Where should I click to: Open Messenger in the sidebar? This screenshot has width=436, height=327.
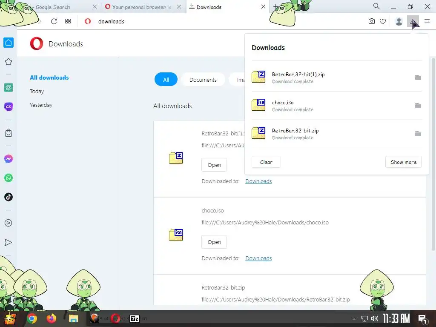pyautogui.click(x=9, y=159)
